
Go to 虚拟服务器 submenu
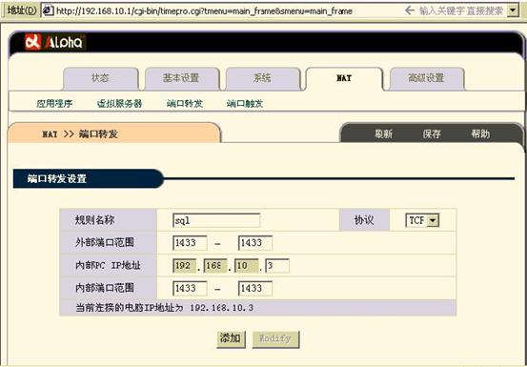coord(120,104)
